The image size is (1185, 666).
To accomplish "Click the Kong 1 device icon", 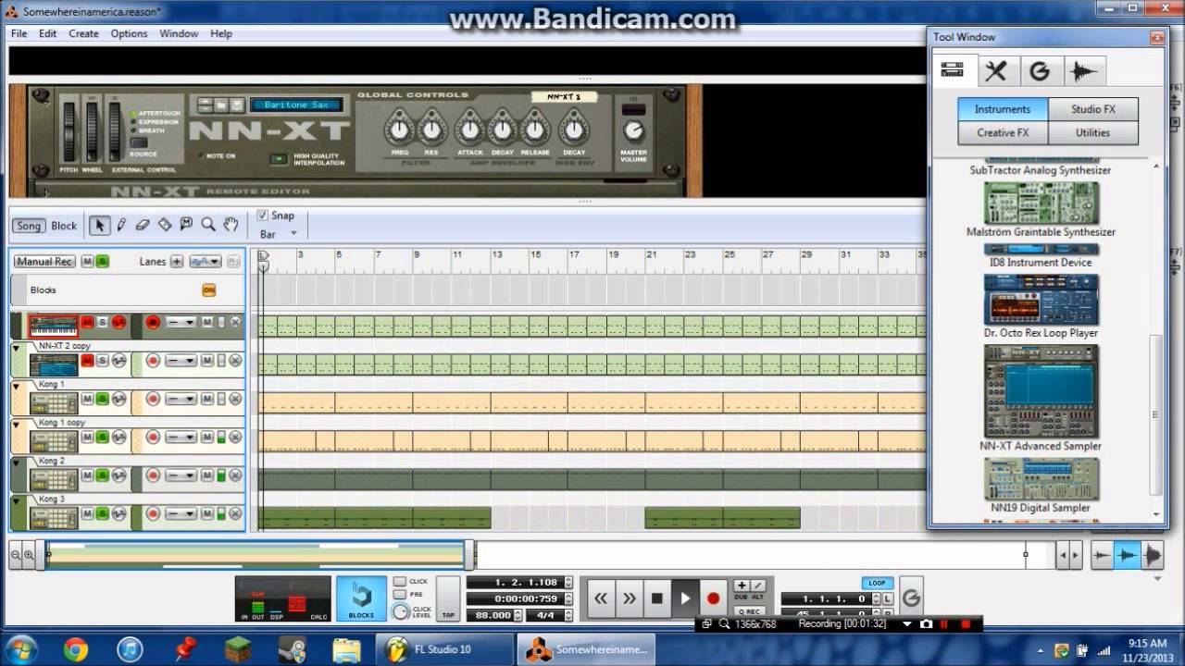I will coord(54,403).
